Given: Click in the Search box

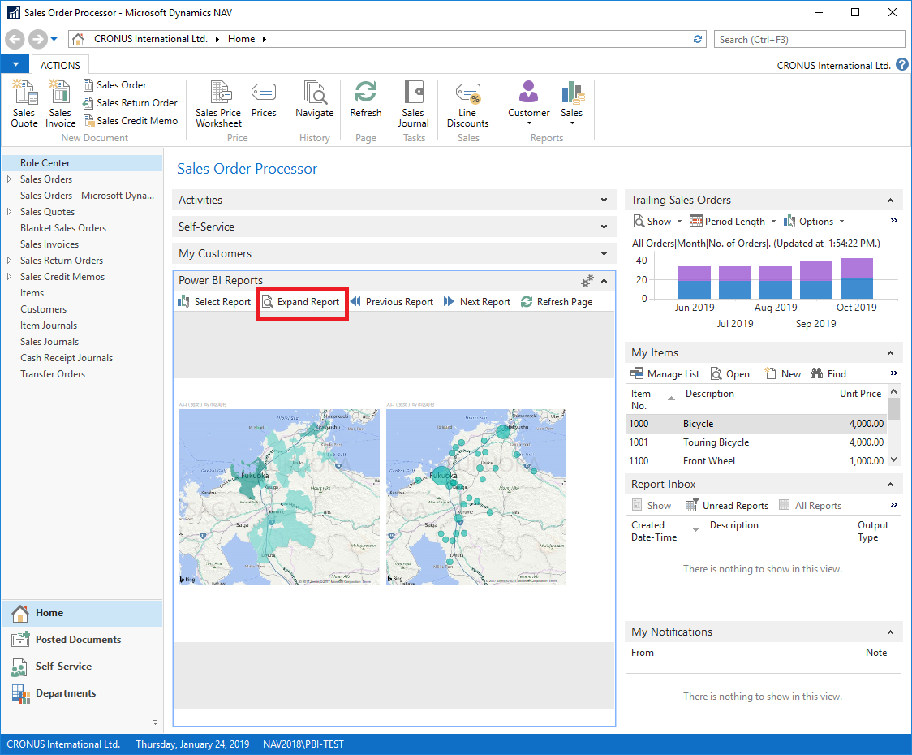Looking at the screenshot, I should [809, 39].
